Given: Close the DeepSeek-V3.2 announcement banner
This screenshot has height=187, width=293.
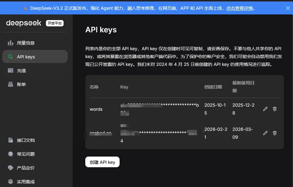Looking at the screenshot, I should (x=288, y=8).
